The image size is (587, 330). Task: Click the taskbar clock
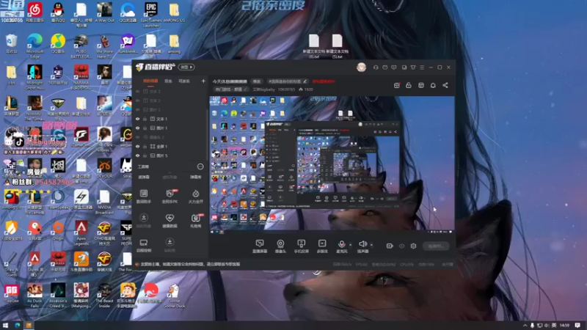[564, 325]
